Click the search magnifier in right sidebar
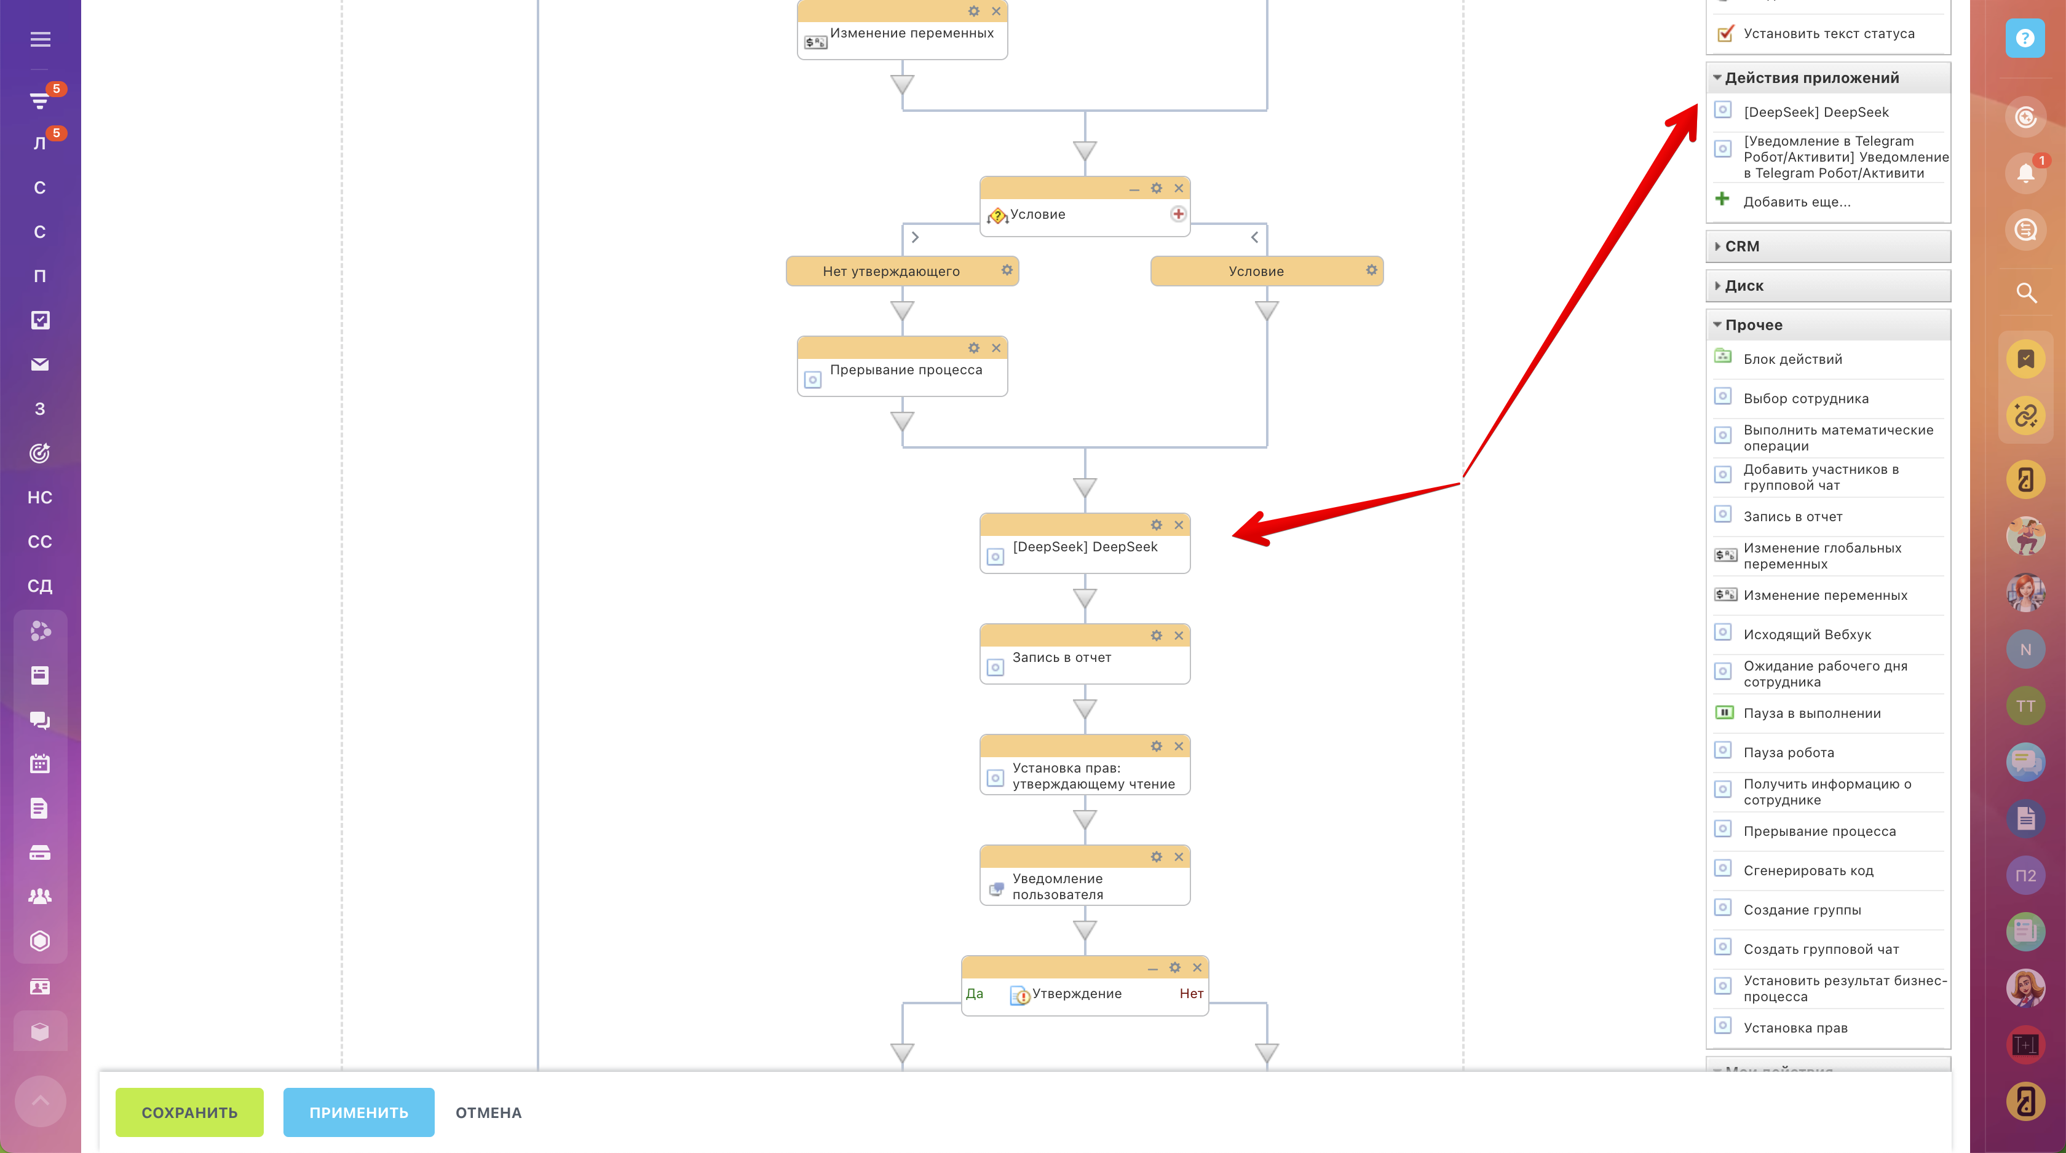Screen dimensions: 2066x1153 coord(2026,293)
